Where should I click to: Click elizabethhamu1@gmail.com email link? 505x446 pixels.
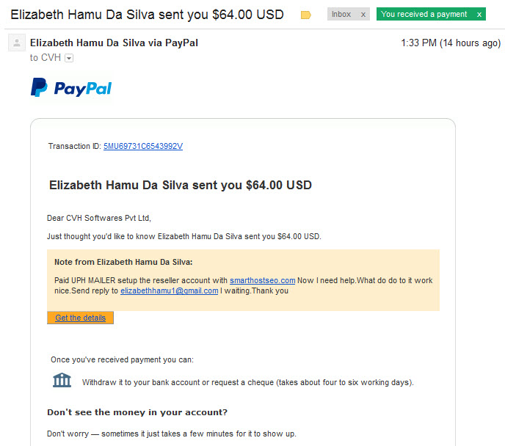coord(169,290)
